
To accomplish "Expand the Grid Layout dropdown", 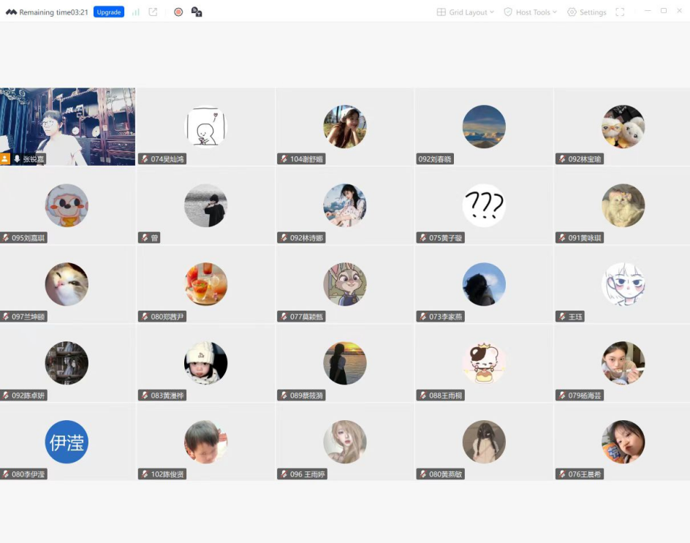I will pyautogui.click(x=466, y=12).
